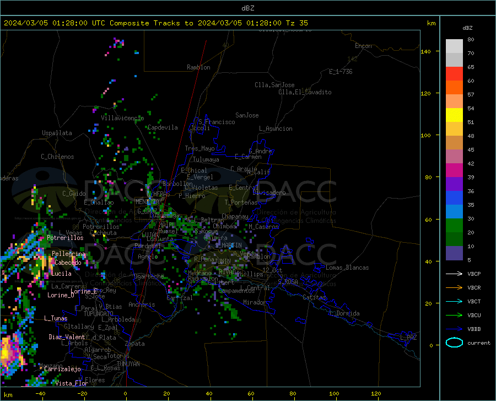The height and width of the screenshot is (401, 496).
Task: Click the cyan VBCT arrow in legend
Action: click(x=454, y=301)
